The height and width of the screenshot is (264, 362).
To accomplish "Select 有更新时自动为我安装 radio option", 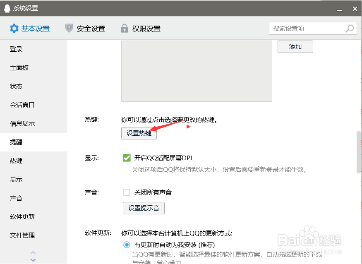I will [x=127, y=245].
